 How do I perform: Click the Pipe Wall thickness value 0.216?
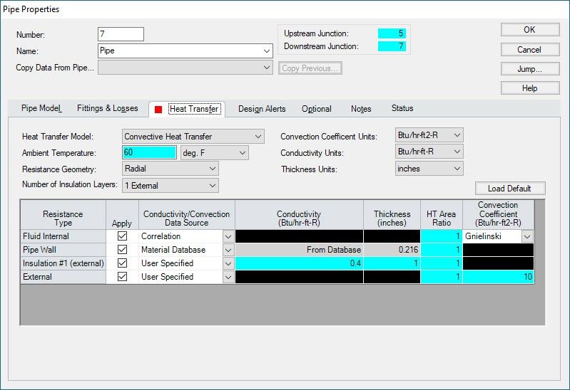392,250
